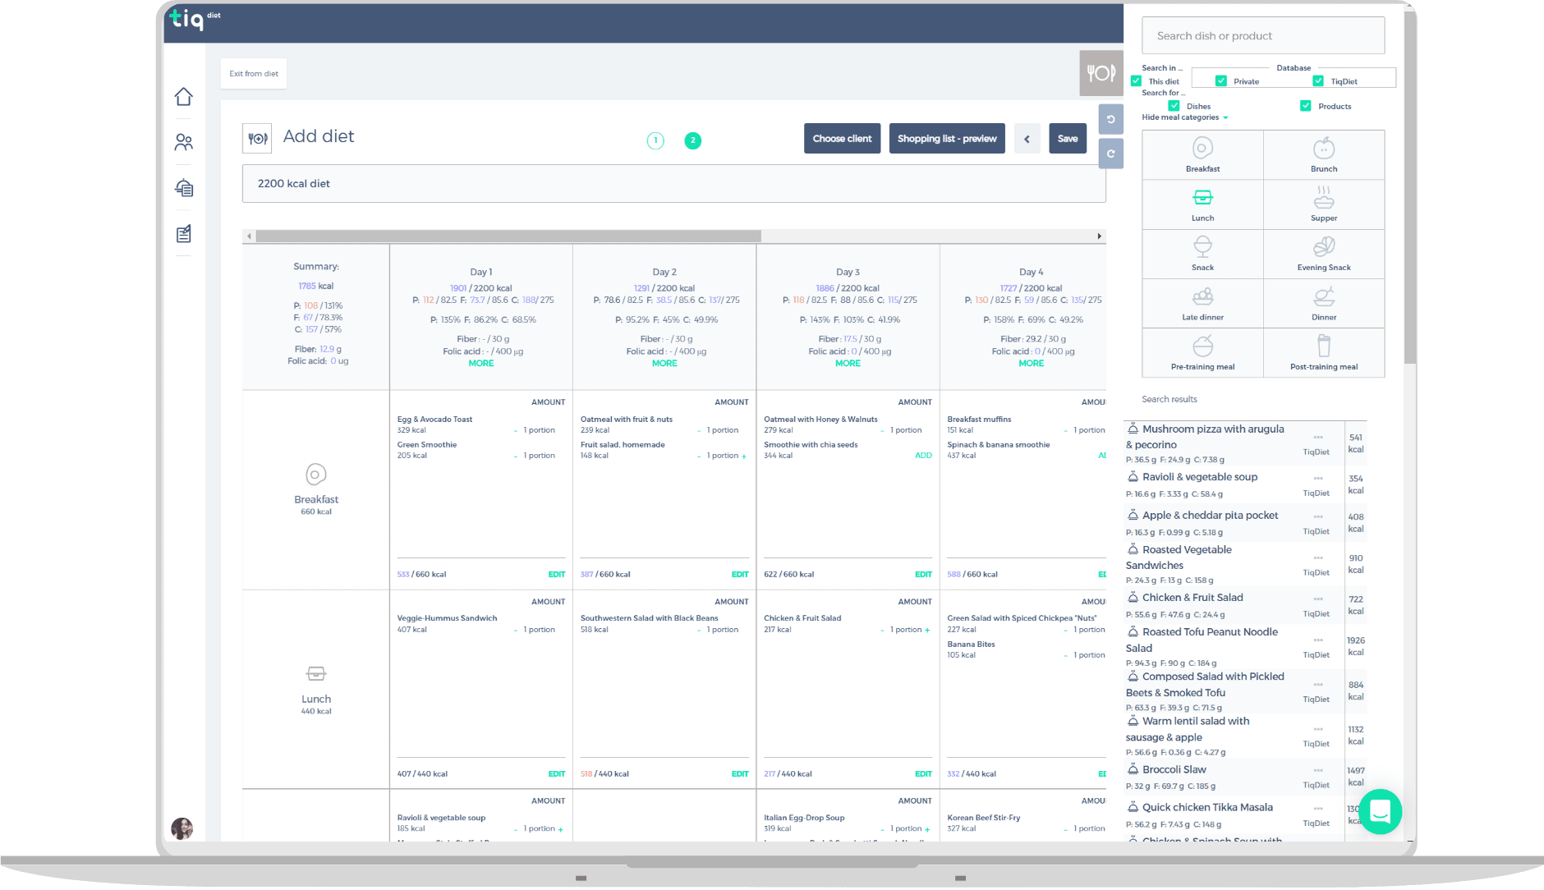
Task: Open Shopping list - preview
Action: pos(947,139)
